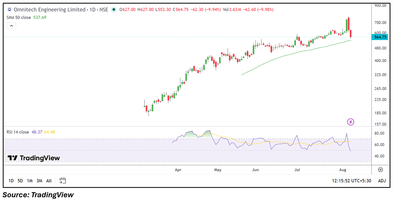Click the Vol 3.63 M reading

(x=232, y=10)
